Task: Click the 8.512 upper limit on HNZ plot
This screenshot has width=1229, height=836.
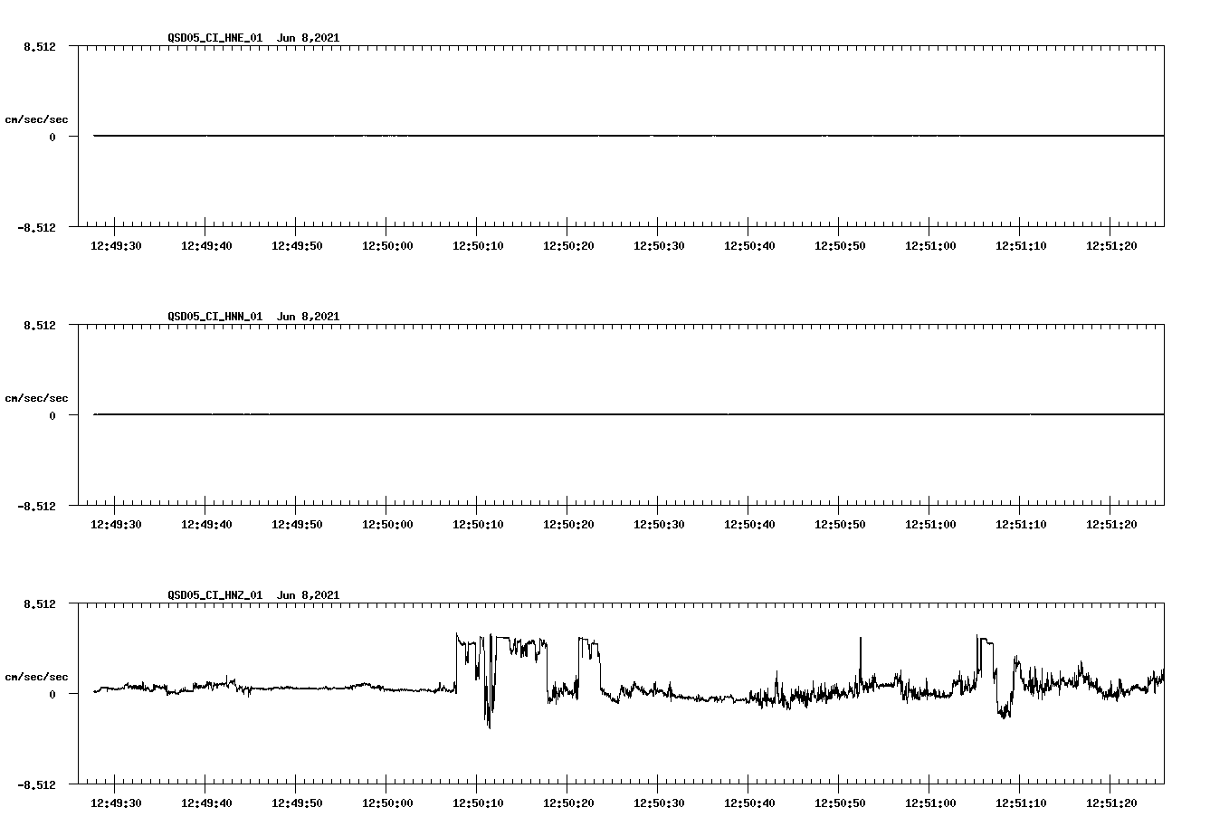Action: (40, 603)
